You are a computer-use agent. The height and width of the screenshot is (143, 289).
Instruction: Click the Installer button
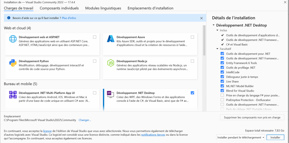pyautogui.click(x=275, y=137)
